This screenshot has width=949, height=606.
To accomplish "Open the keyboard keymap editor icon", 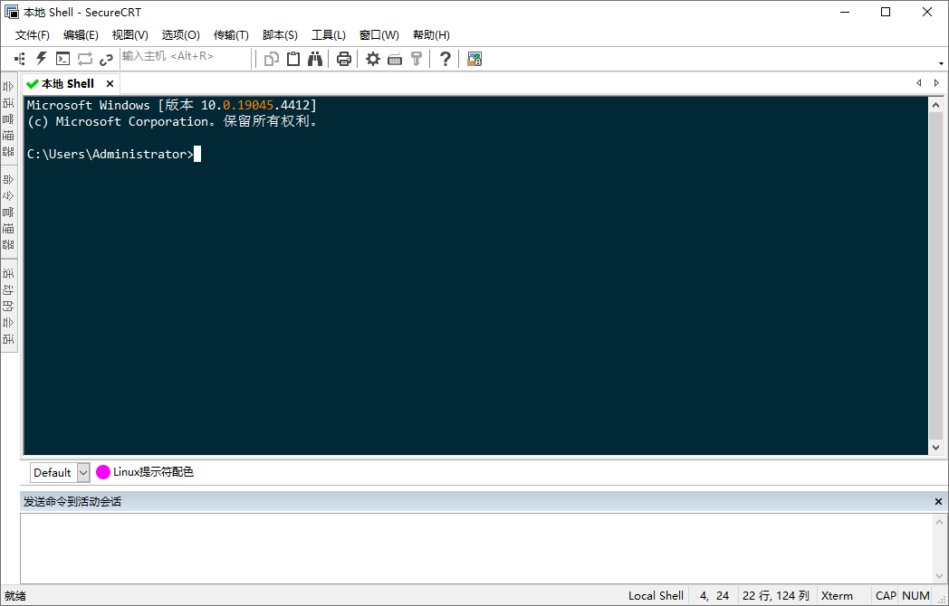I will click(x=395, y=59).
